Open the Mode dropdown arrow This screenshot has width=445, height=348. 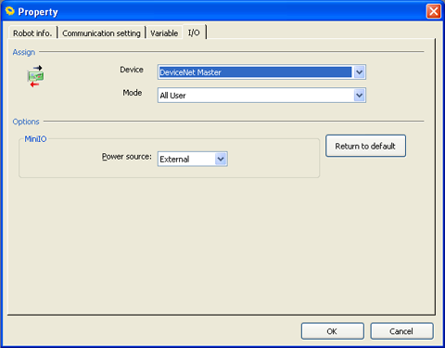click(359, 96)
